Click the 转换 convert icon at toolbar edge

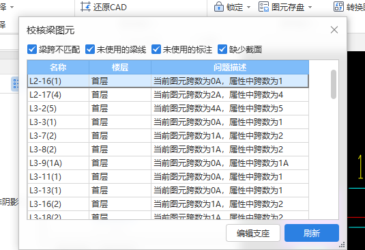[338, 7]
